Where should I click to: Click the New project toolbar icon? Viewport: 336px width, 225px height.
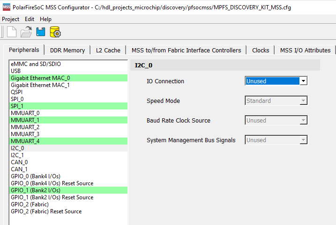click(x=11, y=32)
